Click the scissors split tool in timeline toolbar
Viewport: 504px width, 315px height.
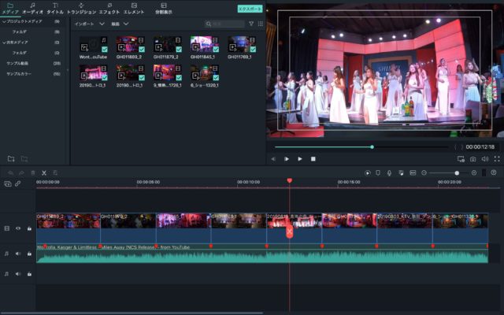coord(44,172)
